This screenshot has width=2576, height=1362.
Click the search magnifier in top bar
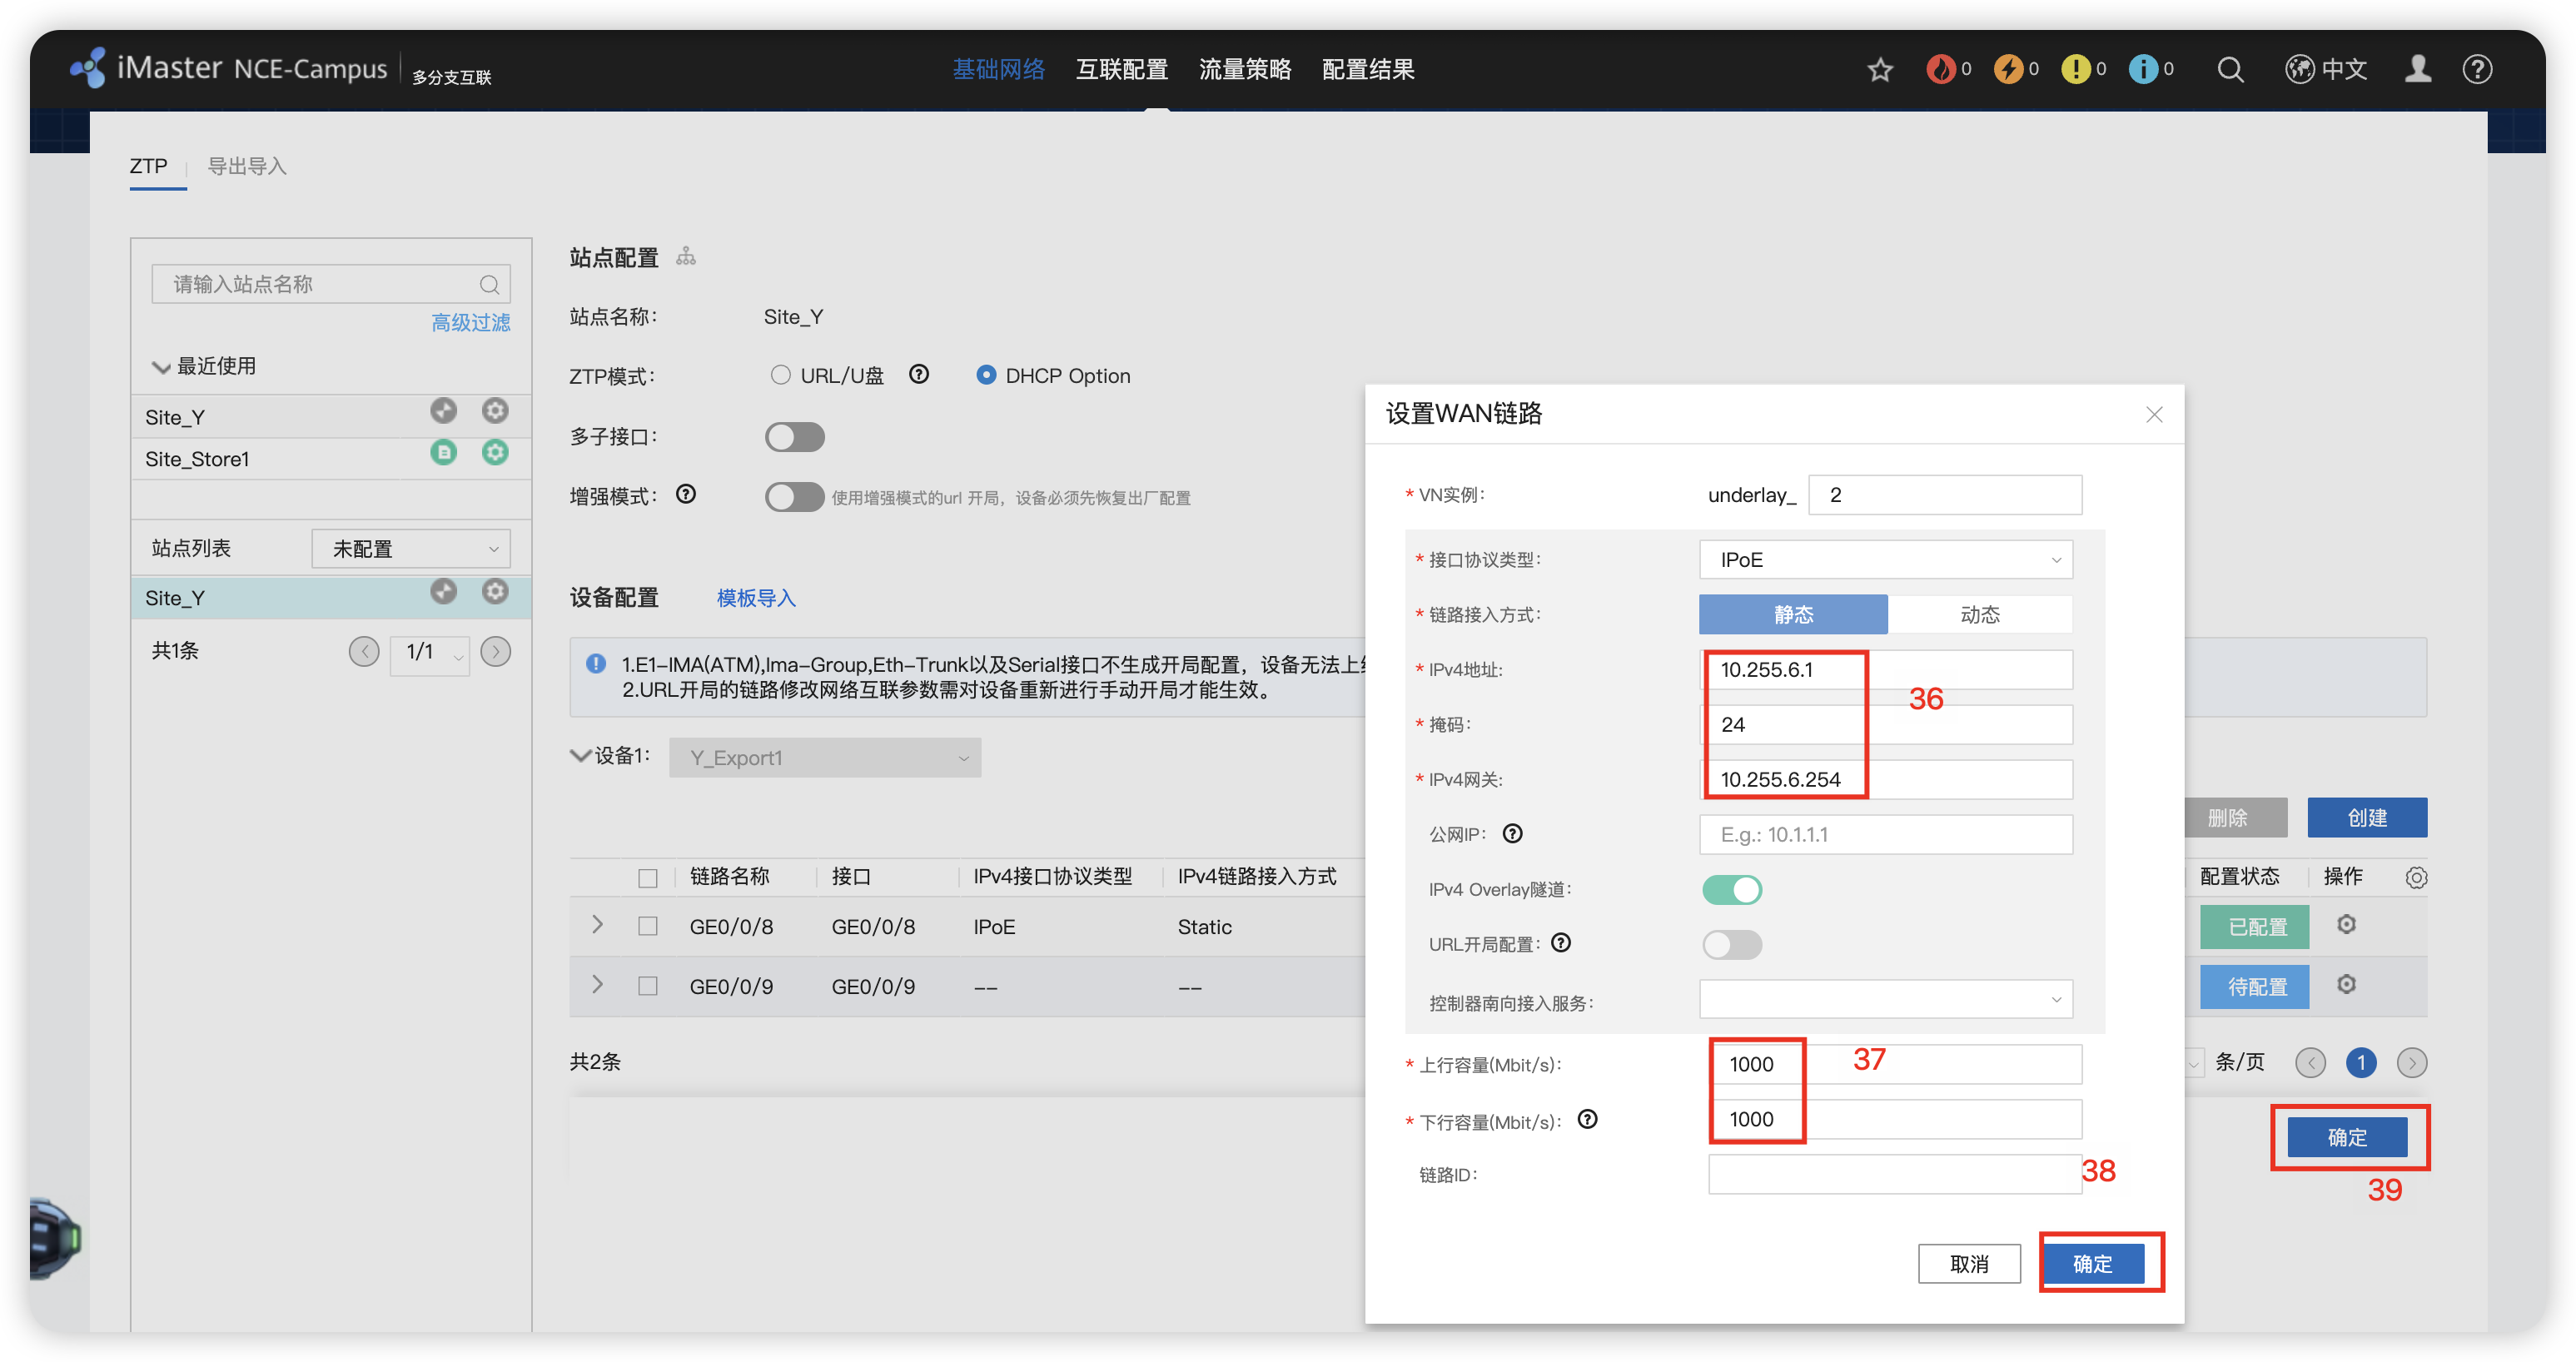pyautogui.click(x=2230, y=69)
